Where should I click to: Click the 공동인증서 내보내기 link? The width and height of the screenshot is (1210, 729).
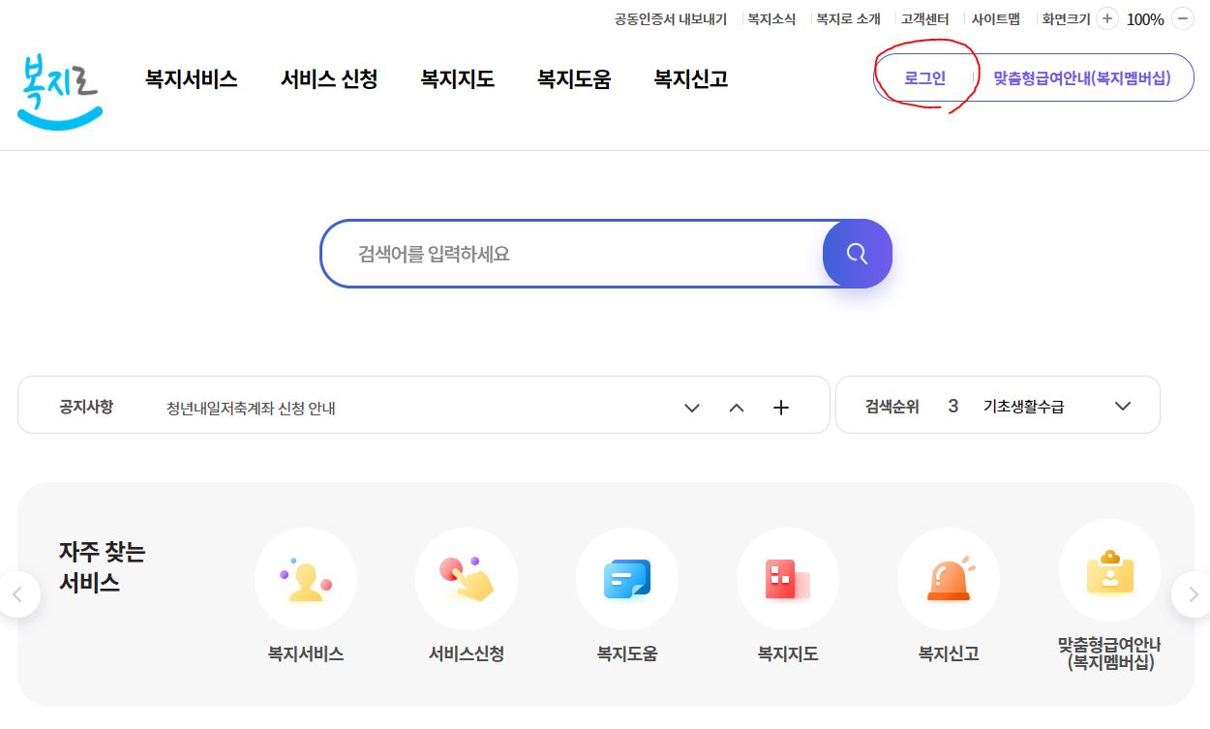669,17
